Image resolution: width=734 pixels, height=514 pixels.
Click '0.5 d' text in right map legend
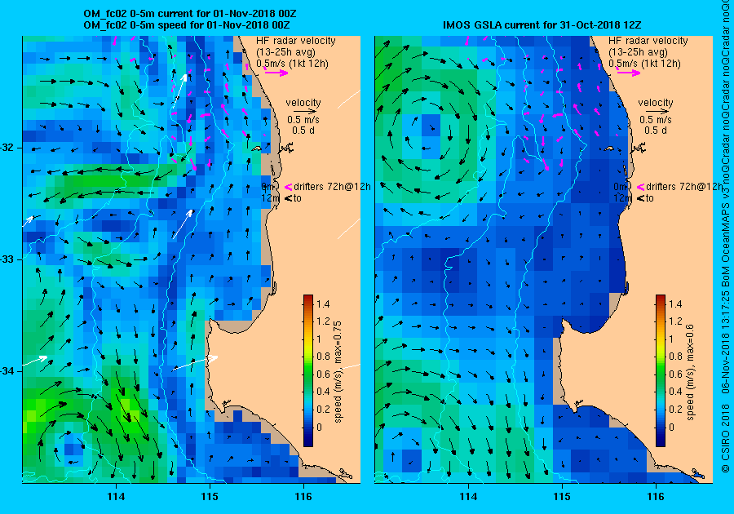(x=656, y=131)
